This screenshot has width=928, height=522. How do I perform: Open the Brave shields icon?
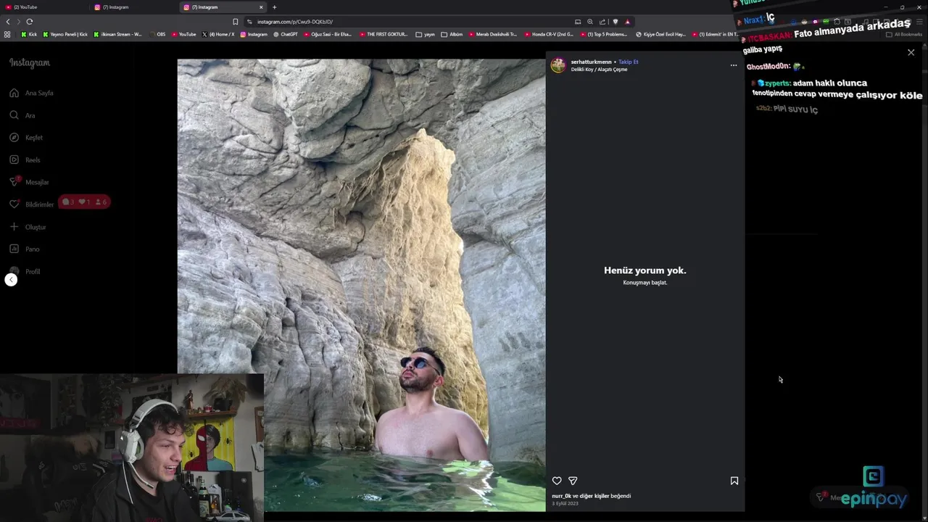pos(616,22)
